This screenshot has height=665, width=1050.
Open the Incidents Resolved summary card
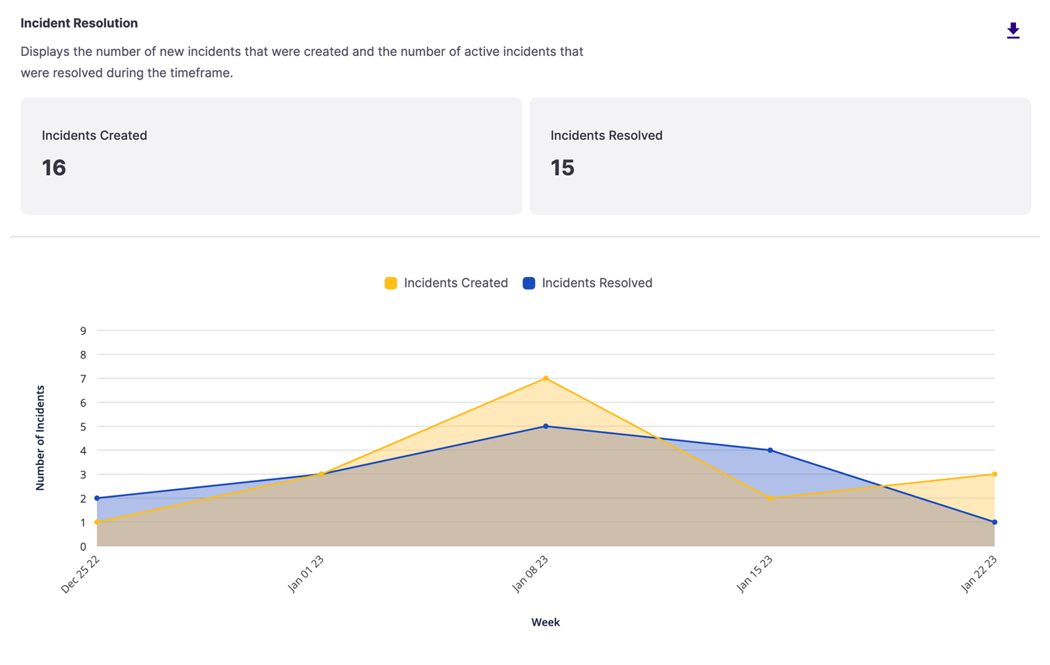(780, 156)
